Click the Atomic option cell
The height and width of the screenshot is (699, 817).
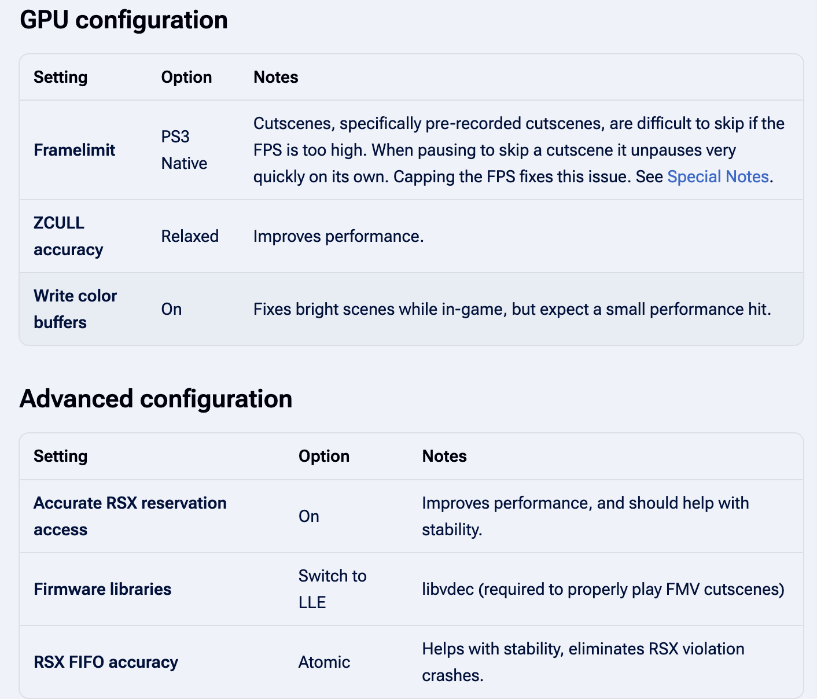pyautogui.click(x=324, y=662)
